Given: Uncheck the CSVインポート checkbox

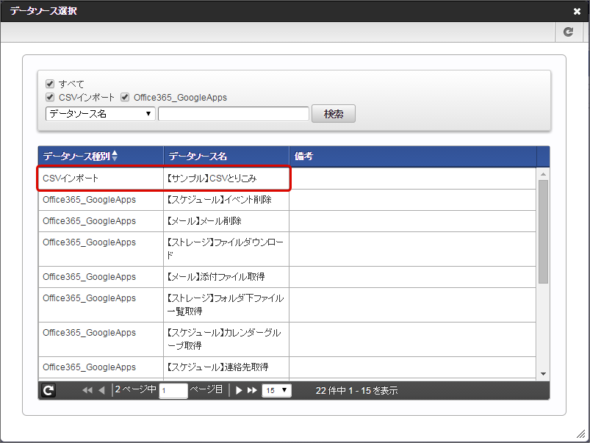Looking at the screenshot, I should (50, 97).
